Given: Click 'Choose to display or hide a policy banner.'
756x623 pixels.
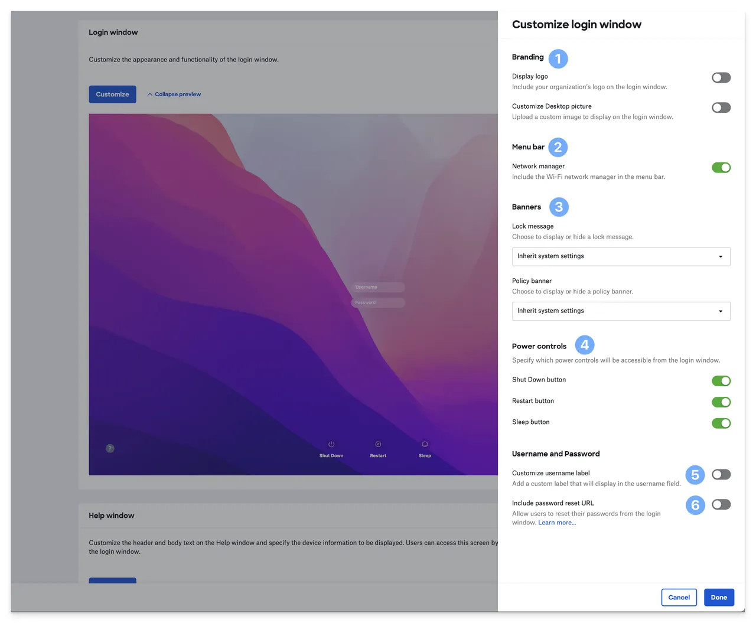Looking at the screenshot, I should (x=572, y=292).
